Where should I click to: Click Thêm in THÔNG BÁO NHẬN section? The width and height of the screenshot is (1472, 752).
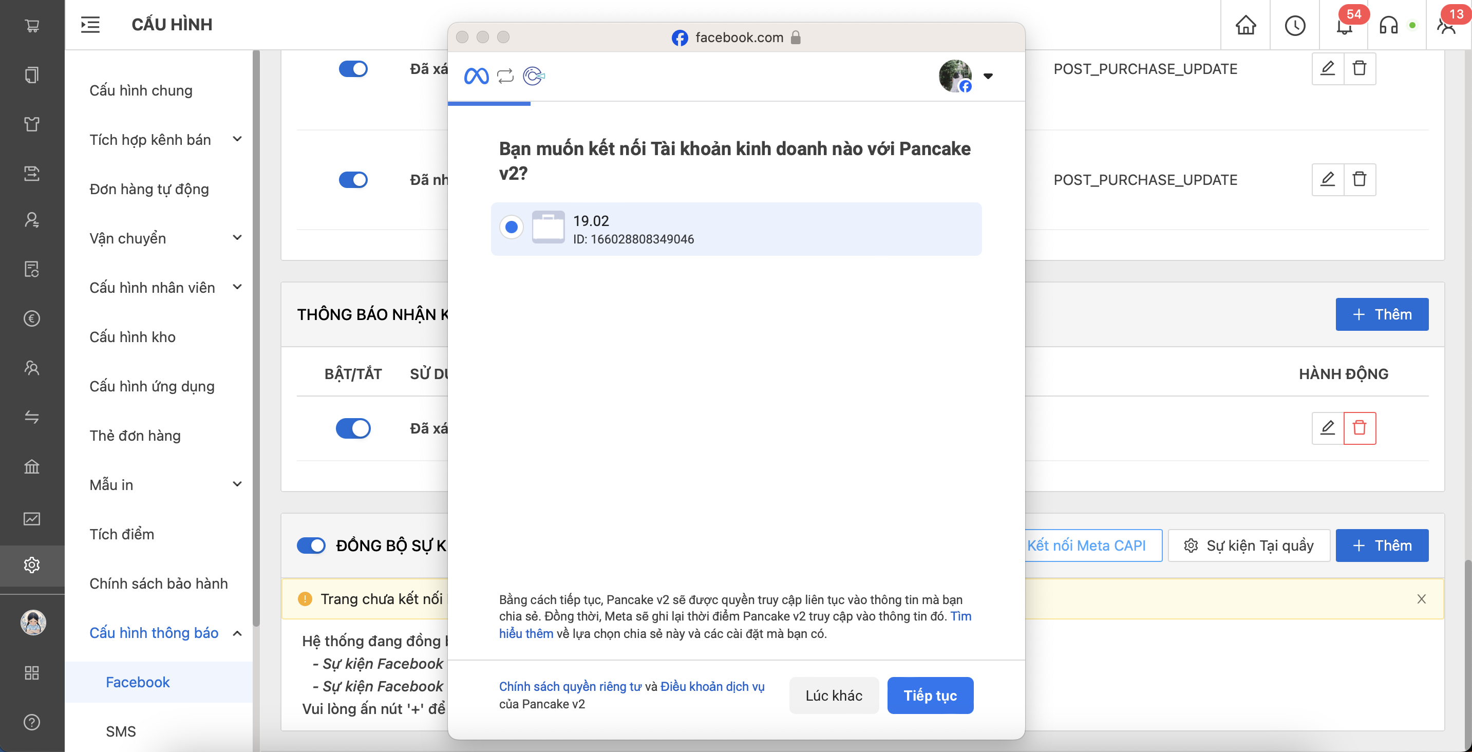(1382, 314)
